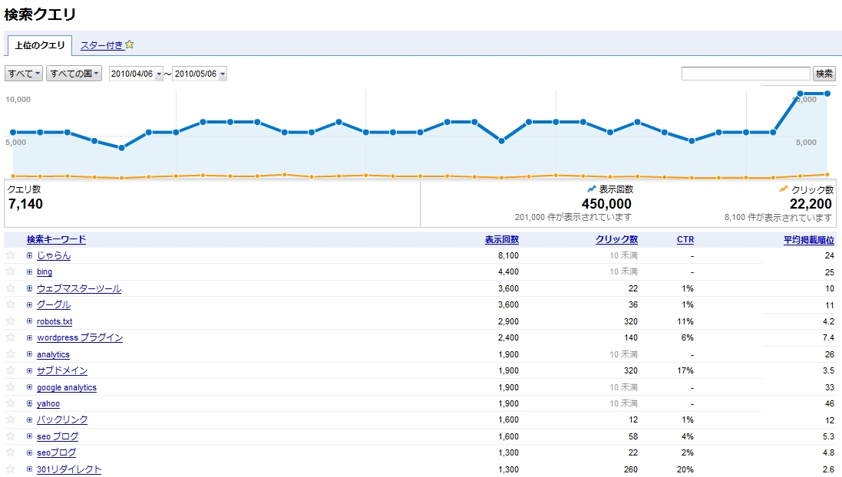842x477 pixels.
Task: Open the bing keyword link
Action: (45, 272)
